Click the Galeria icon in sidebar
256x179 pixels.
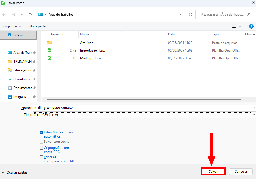click(x=10, y=35)
